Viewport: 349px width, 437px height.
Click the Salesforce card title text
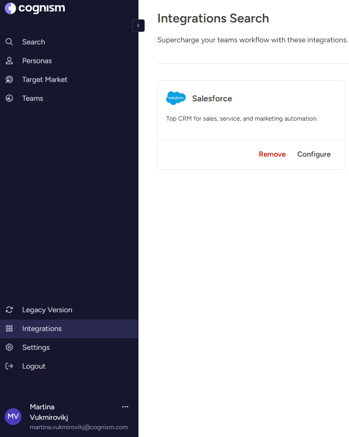pos(212,98)
